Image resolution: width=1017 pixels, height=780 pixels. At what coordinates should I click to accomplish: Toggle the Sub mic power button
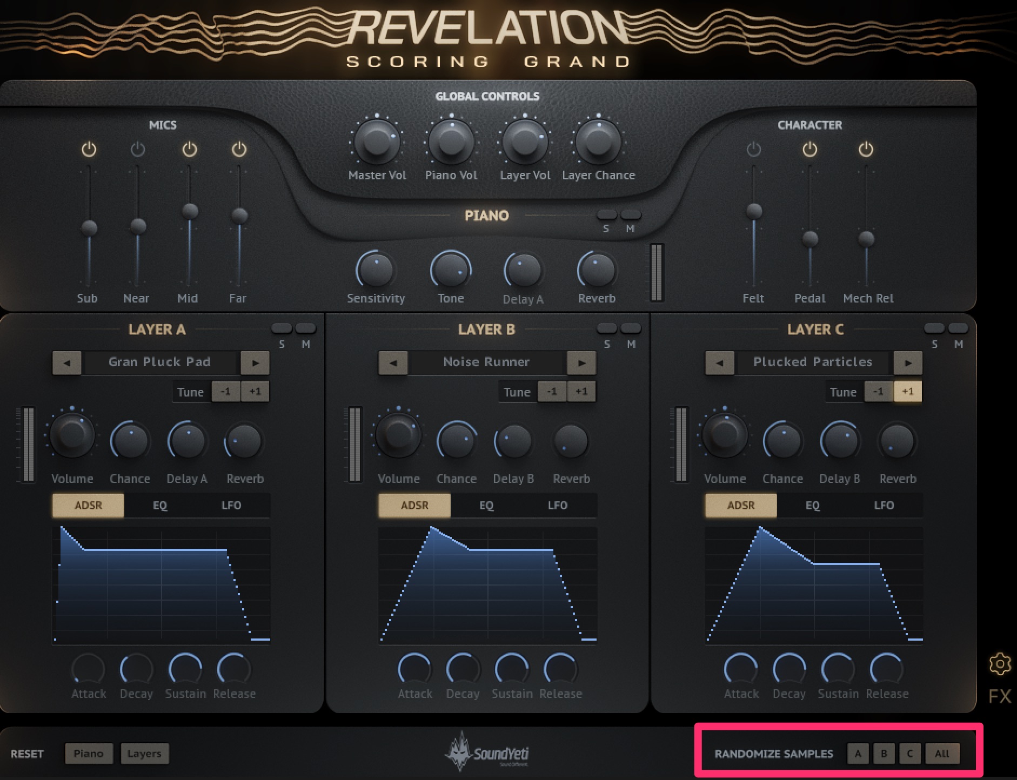(88, 150)
